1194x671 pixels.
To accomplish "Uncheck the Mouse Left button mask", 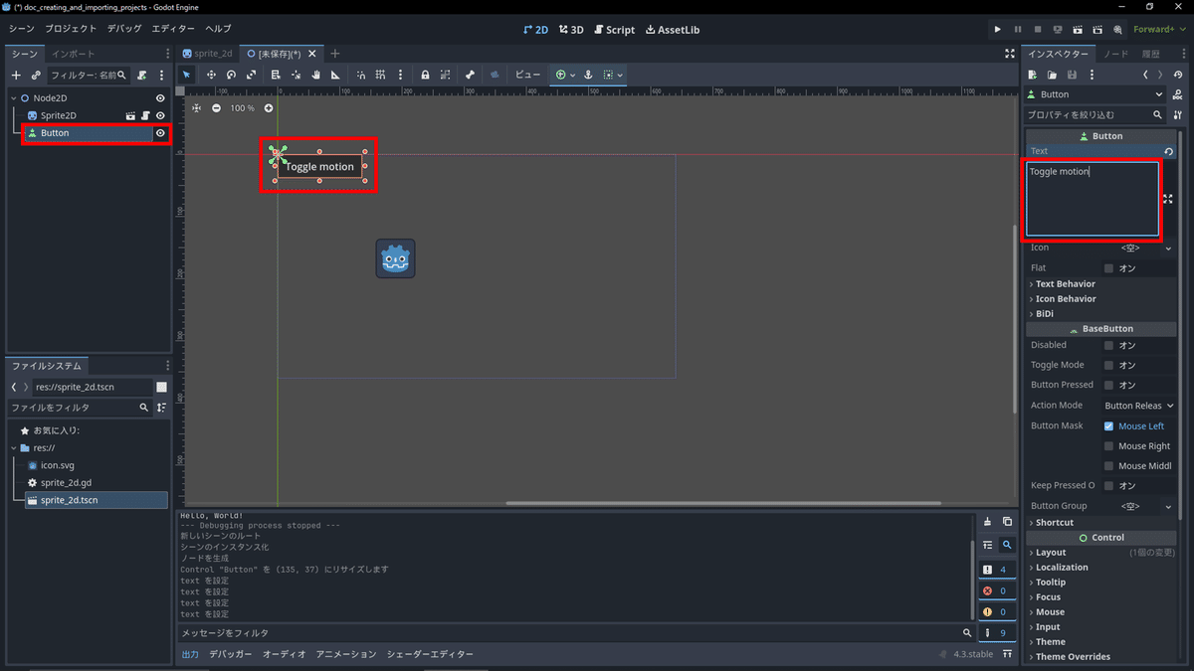I will [1108, 426].
